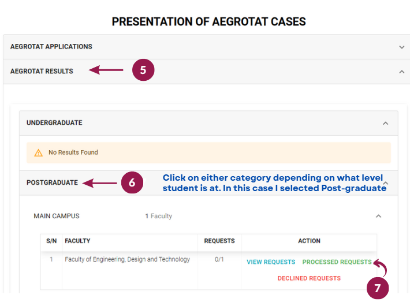The height and width of the screenshot is (306, 410).
Task: Collapse the Main Campus chevron arrow
Action: coord(378,216)
